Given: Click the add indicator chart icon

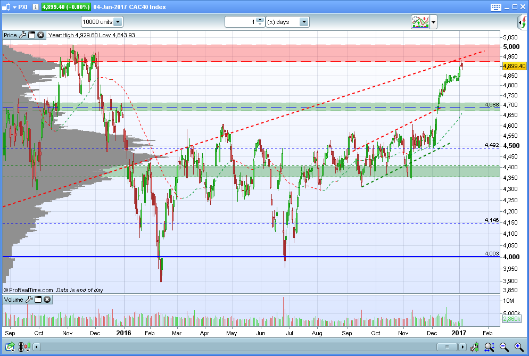Looking at the screenshot, I should 420,22.
